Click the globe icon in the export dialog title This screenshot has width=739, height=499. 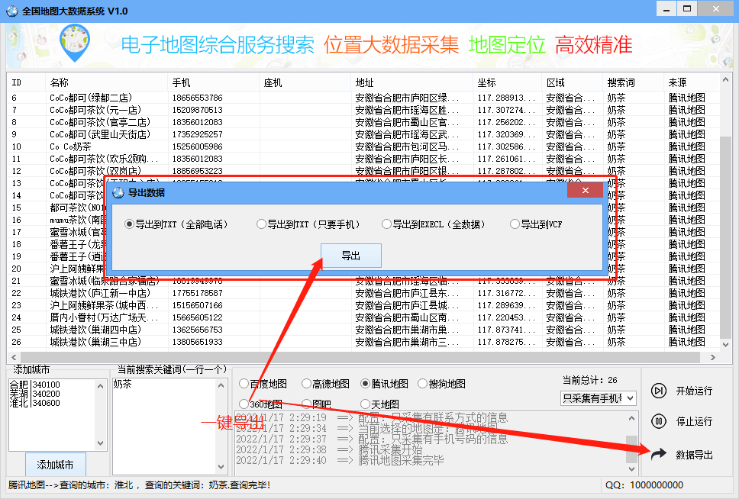118,192
